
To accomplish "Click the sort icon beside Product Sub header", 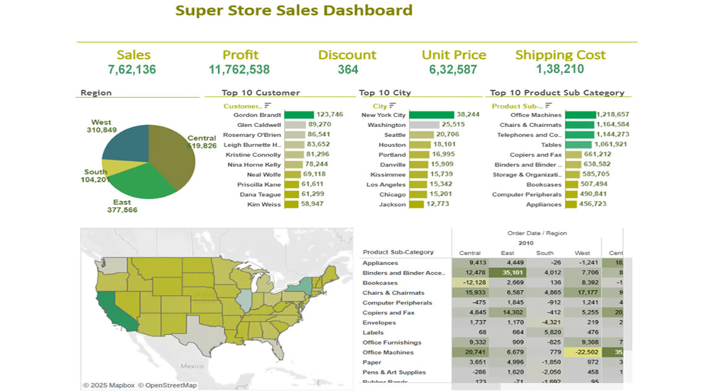I will (548, 106).
